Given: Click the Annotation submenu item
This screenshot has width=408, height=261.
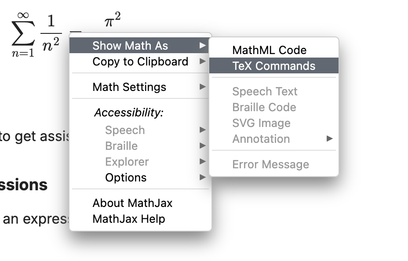Looking at the screenshot, I should click(261, 139).
